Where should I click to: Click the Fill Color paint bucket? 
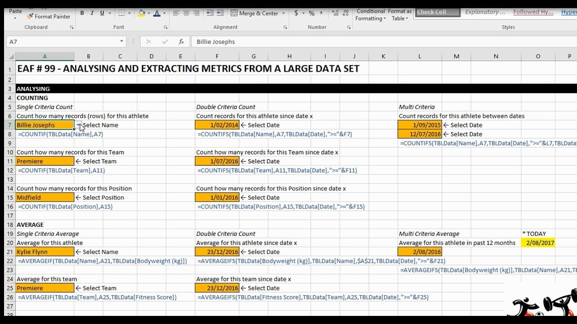(x=141, y=13)
